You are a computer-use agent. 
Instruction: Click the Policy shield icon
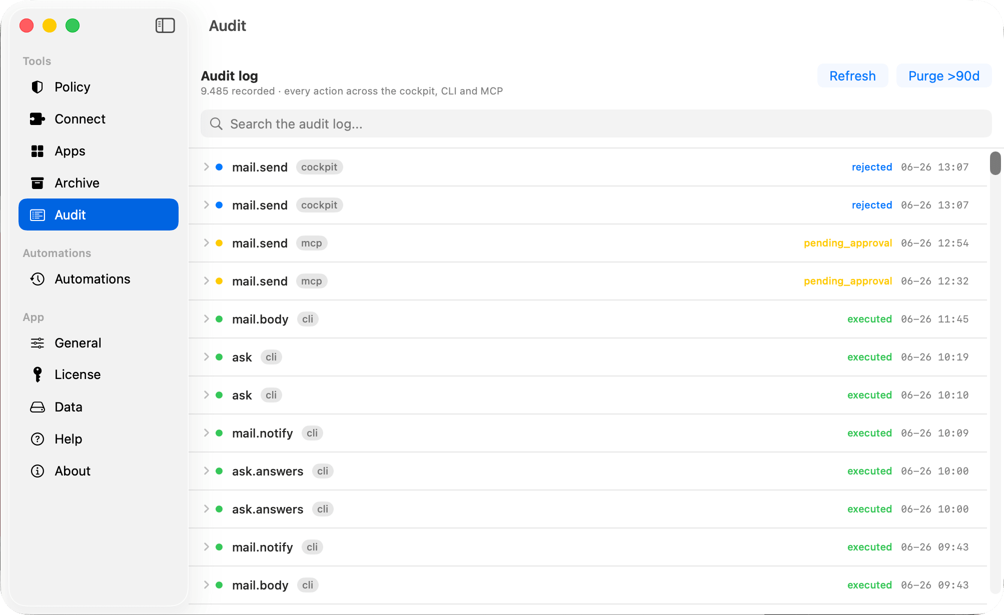[x=38, y=87]
